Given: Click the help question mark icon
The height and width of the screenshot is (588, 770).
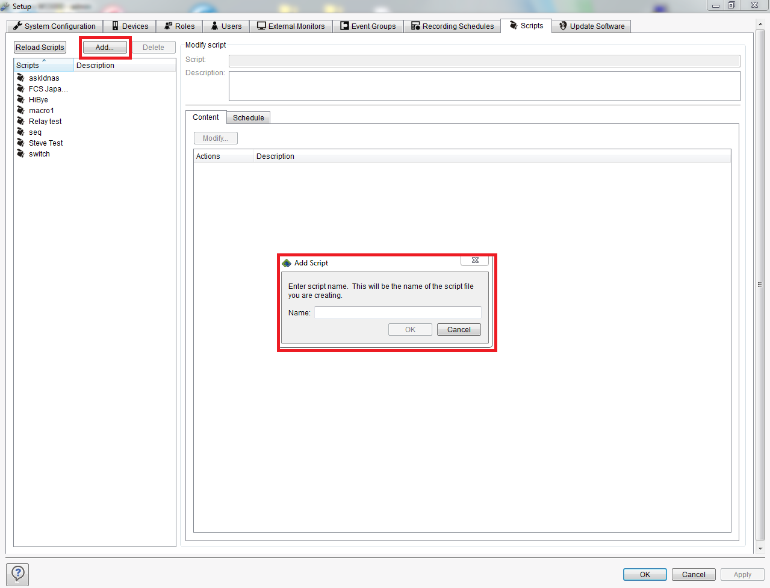Looking at the screenshot, I should tap(17, 574).
